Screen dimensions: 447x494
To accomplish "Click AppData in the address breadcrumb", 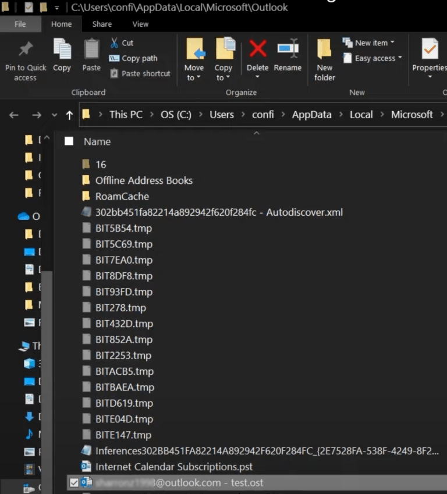I will [x=311, y=115].
